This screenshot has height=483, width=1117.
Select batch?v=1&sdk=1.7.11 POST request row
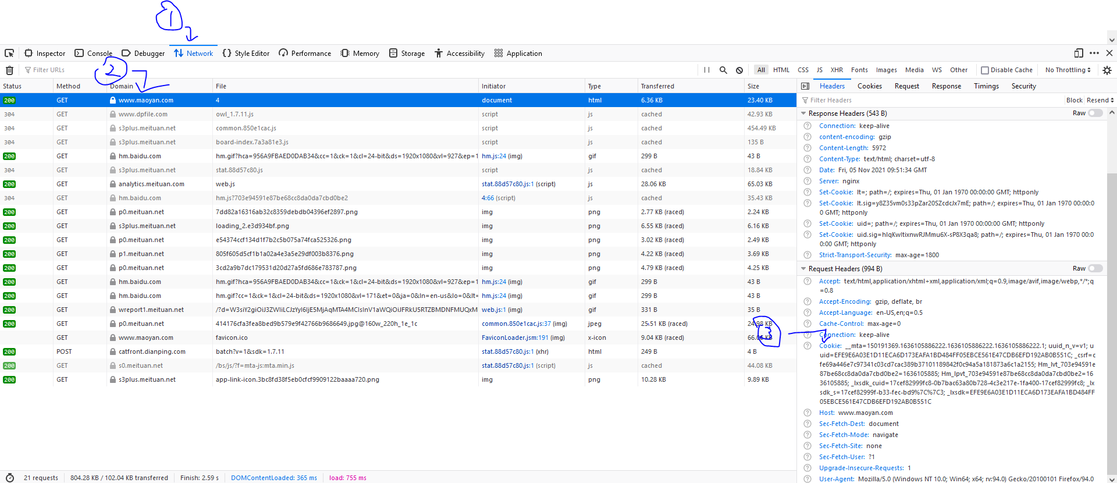point(398,351)
